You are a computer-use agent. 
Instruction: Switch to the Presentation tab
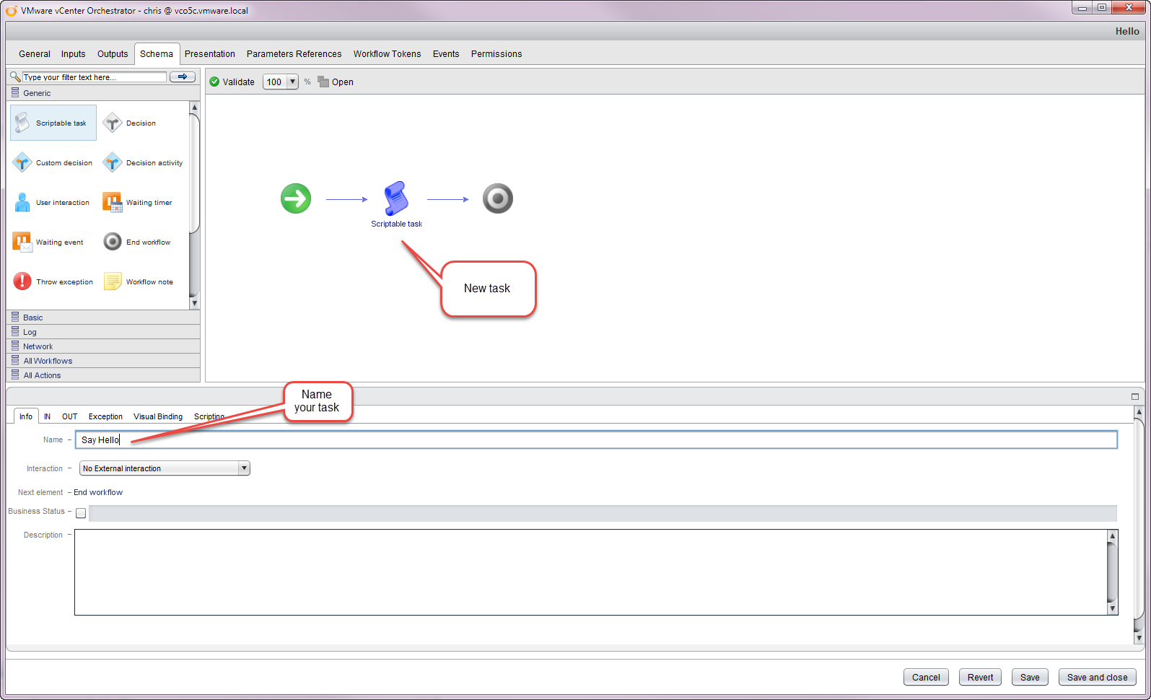(209, 54)
